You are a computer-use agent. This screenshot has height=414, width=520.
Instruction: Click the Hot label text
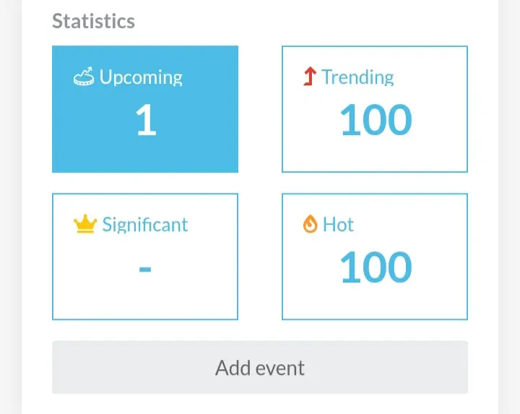tap(338, 225)
